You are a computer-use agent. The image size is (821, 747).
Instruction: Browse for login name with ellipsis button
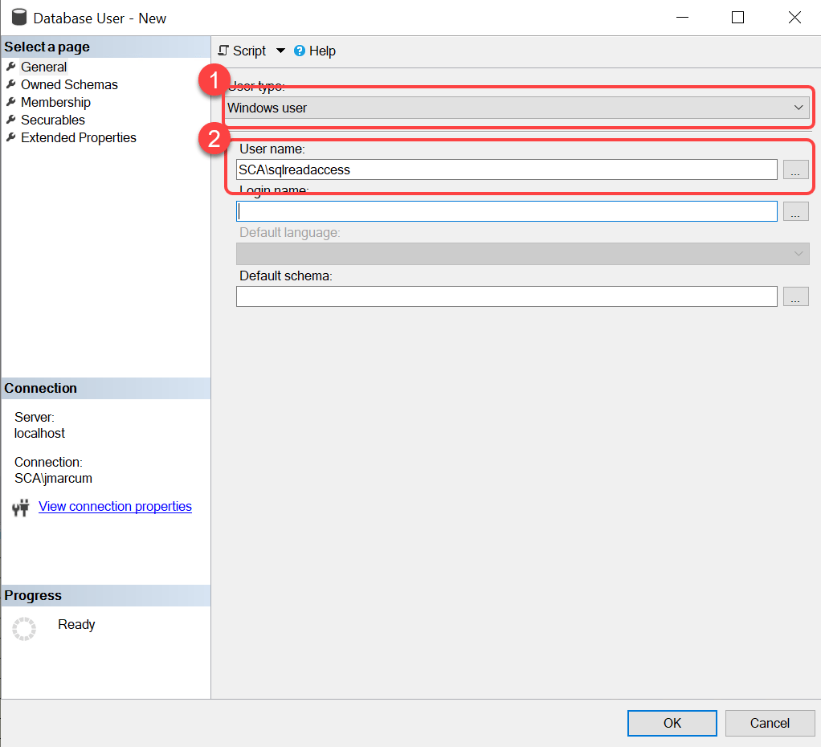click(x=794, y=211)
